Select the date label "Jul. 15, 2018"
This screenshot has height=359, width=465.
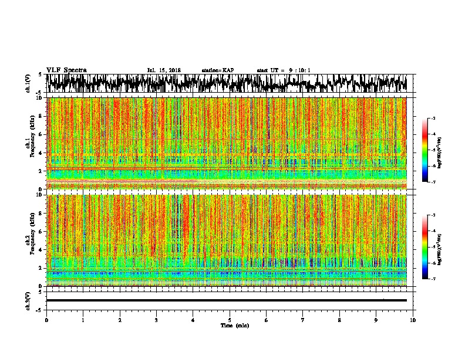point(164,70)
